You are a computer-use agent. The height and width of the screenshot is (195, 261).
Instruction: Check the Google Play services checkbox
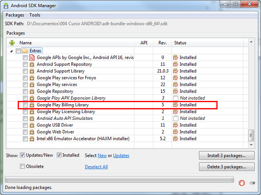pos(25,85)
